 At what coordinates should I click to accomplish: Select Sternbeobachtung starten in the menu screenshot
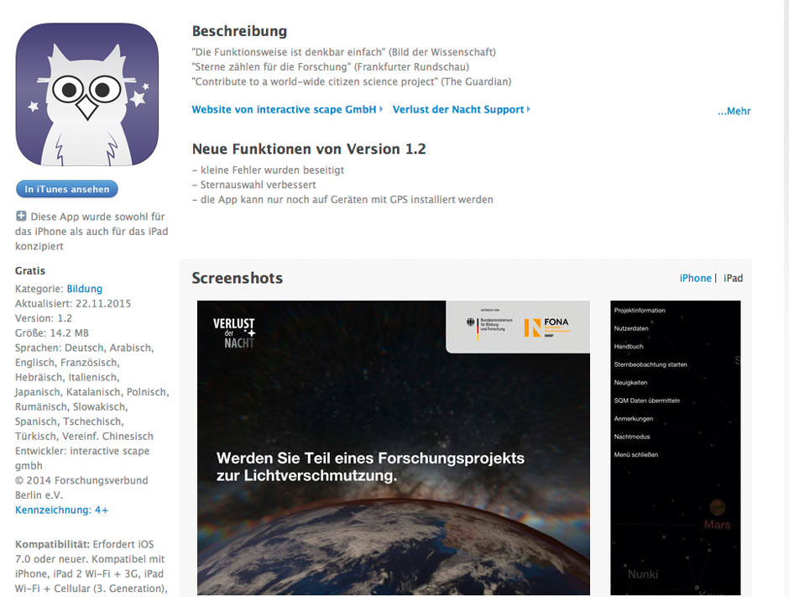pos(651,364)
